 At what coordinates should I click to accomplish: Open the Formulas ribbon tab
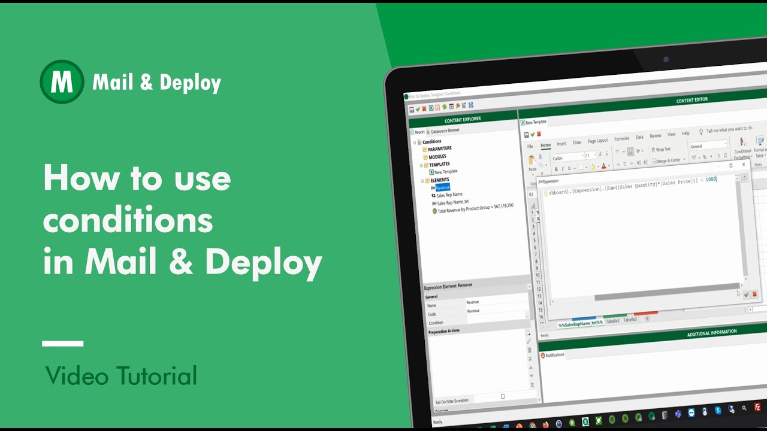tap(621, 139)
